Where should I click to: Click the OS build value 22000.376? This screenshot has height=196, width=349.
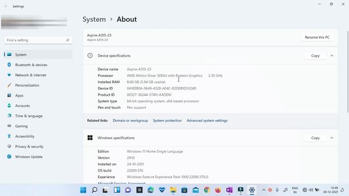[135, 170]
